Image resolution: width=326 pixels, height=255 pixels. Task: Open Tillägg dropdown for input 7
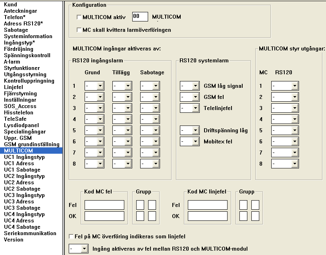[x=122, y=153]
